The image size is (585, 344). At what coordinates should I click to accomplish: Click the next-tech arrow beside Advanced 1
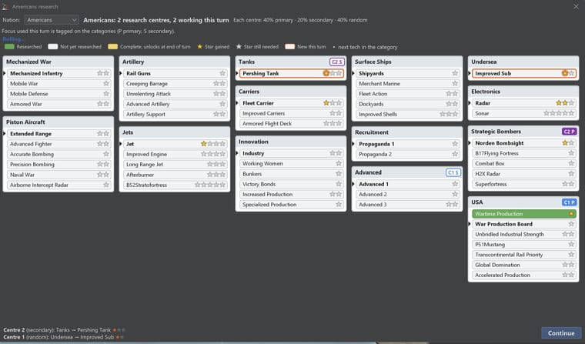[x=353, y=184]
